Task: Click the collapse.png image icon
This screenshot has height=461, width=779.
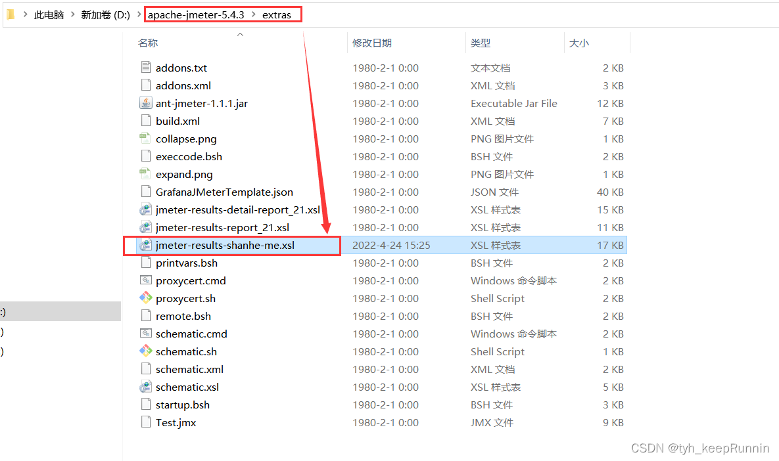Action: click(145, 138)
